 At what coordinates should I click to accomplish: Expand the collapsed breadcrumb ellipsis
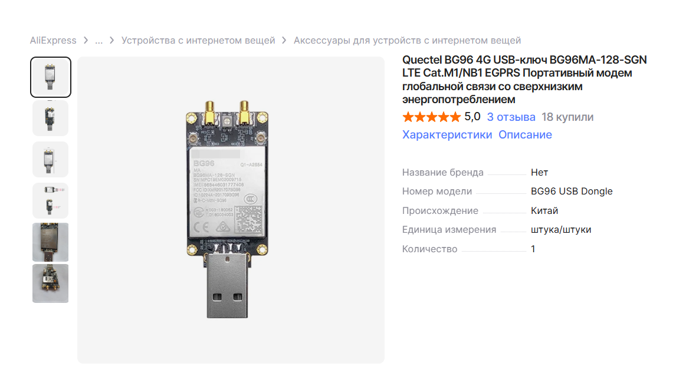tap(99, 41)
